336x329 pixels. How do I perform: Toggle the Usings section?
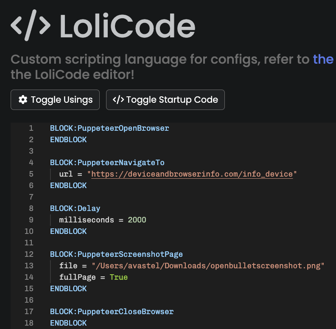[x=55, y=100]
